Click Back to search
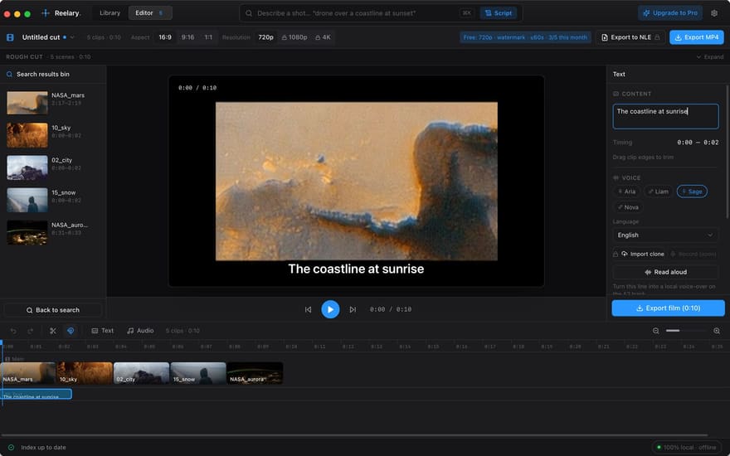The width and height of the screenshot is (730, 456). pos(52,310)
